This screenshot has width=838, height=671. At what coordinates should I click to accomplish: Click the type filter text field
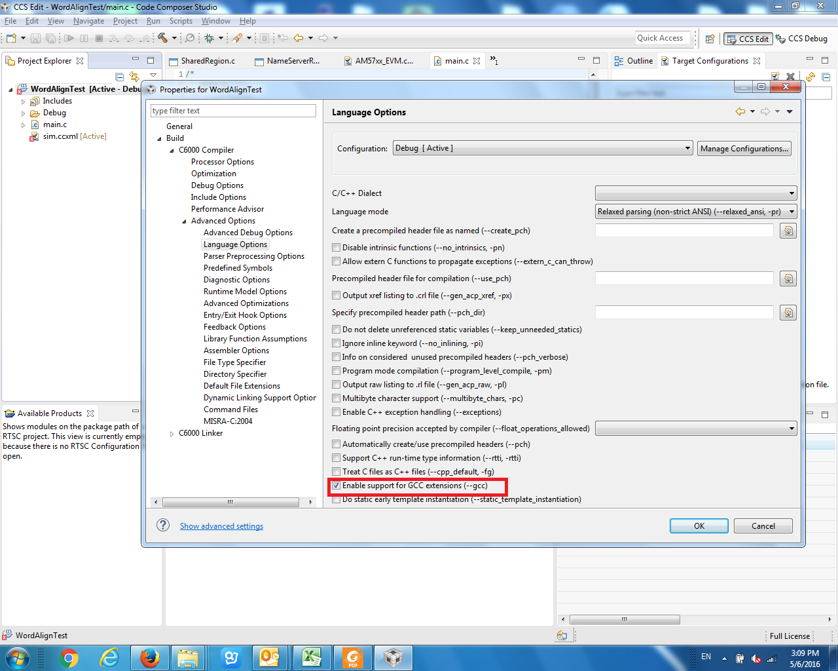click(x=233, y=111)
